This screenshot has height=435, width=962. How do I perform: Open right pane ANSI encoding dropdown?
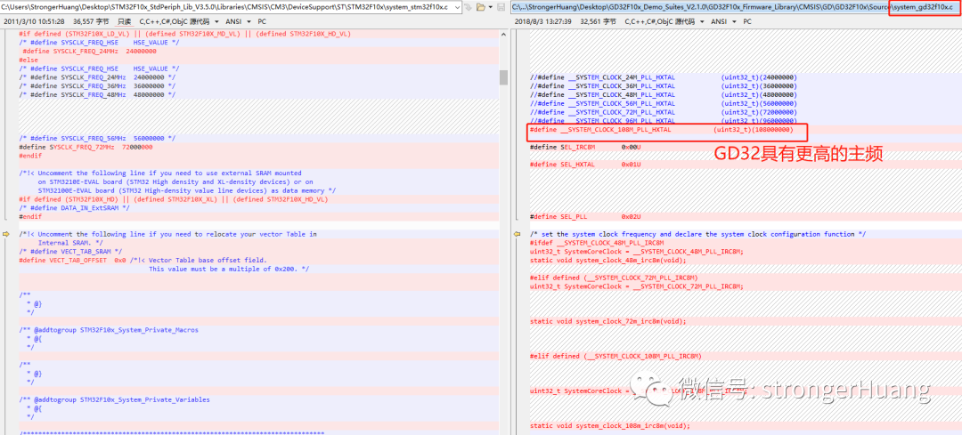click(724, 20)
